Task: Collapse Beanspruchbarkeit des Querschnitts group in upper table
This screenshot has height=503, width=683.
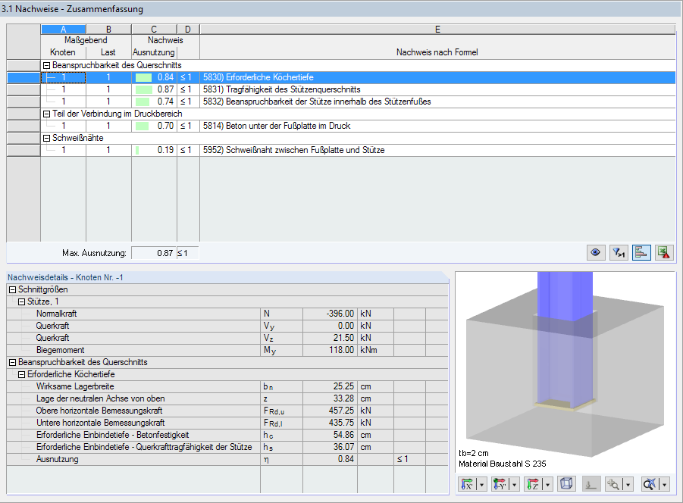Action: point(46,65)
